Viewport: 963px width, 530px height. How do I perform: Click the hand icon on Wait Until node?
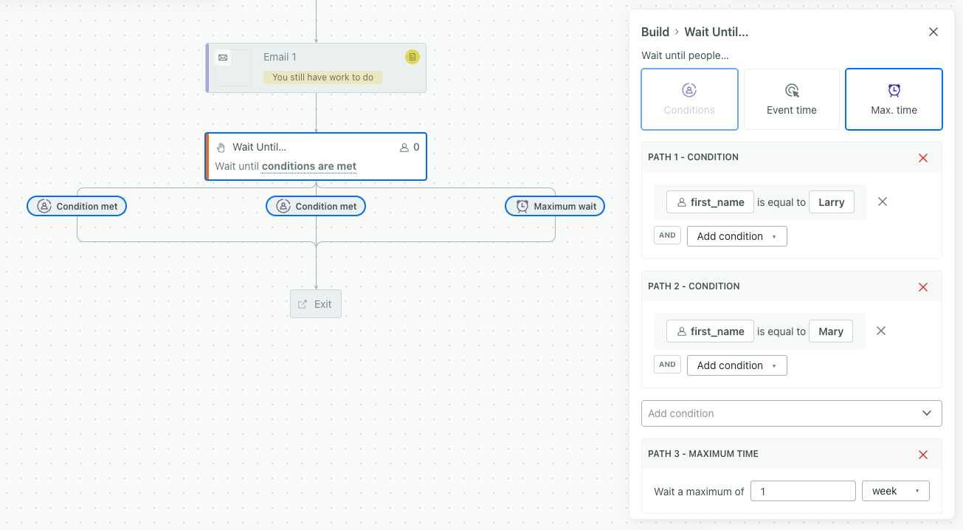click(x=221, y=148)
